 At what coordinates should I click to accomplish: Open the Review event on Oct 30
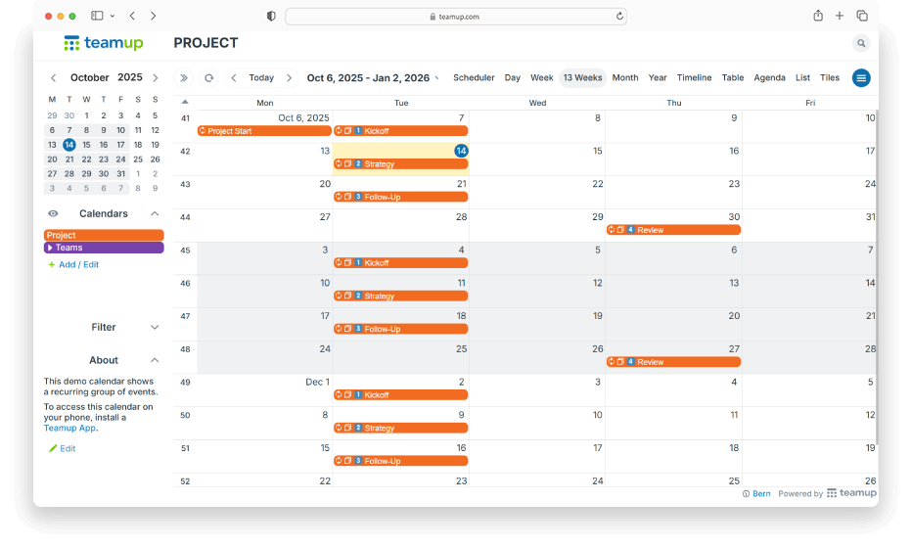pyautogui.click(x=673, y=230)
